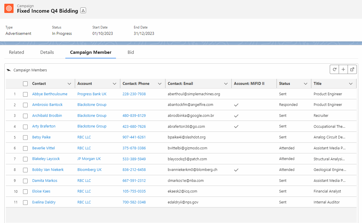Switch to the Related tab

pyautogui.click(x=16, y=52)
